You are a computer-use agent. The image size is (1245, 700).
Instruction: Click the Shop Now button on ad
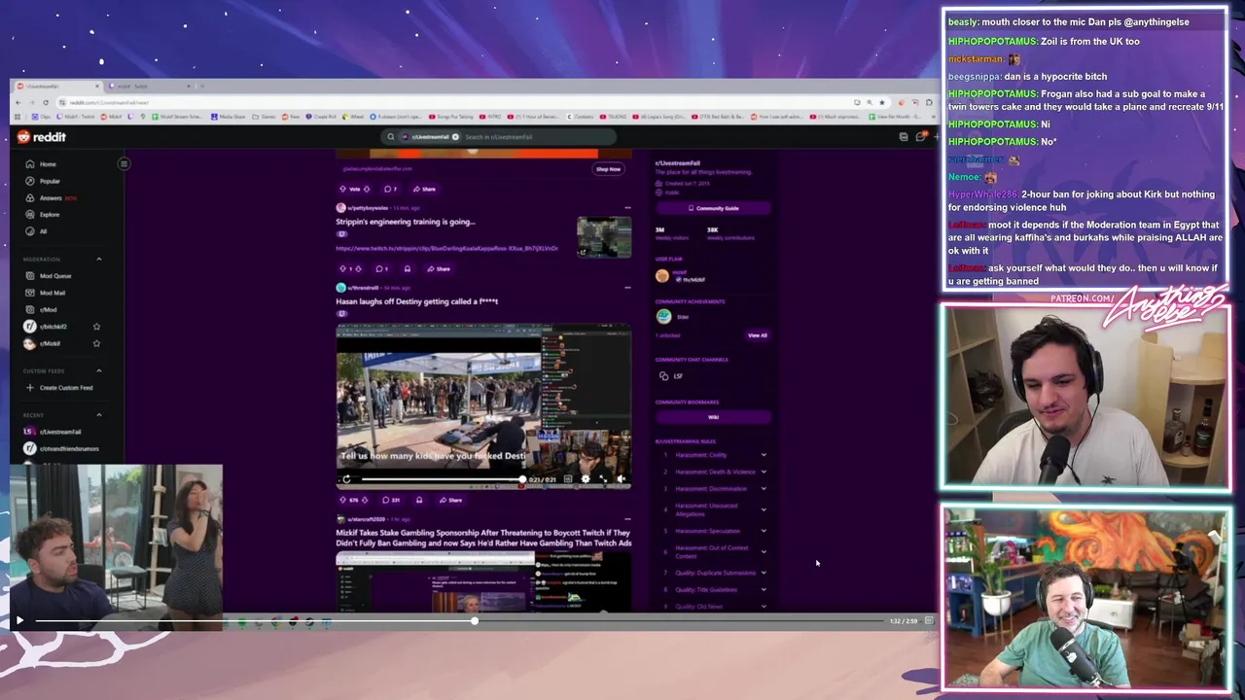click(608, 169)
